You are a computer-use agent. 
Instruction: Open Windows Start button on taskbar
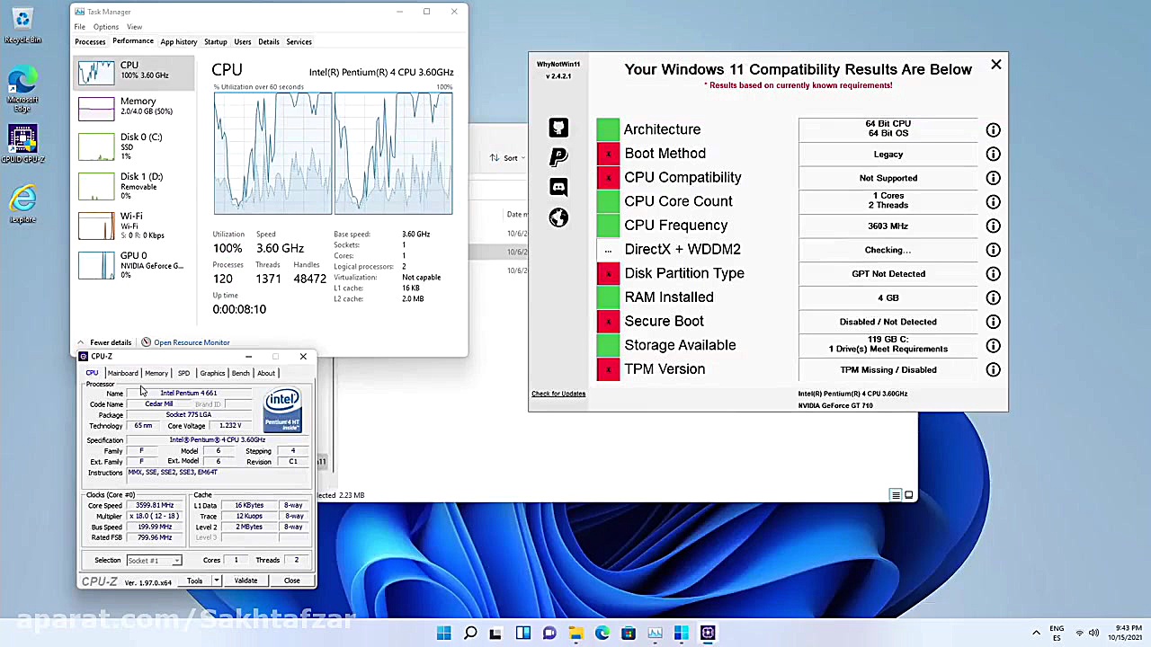[443, 634]
